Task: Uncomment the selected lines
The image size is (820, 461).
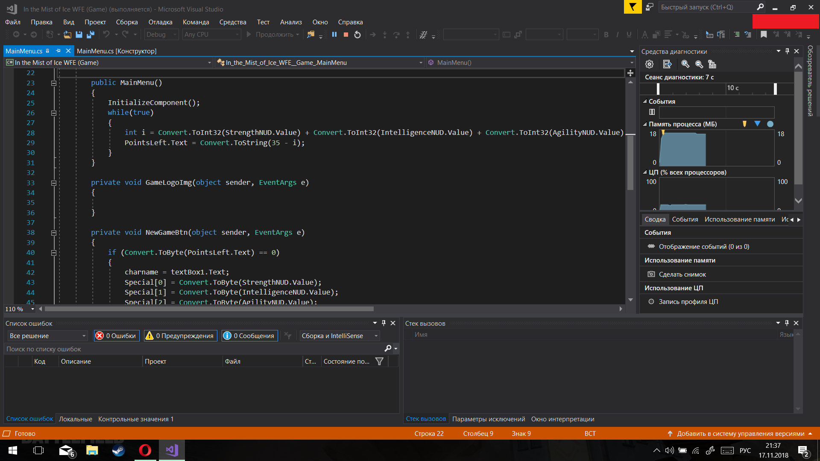Action: [748, 35]
